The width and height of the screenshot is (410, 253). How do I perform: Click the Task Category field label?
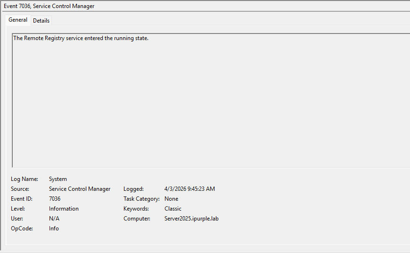pyautogui.click(x=141, y=199)
